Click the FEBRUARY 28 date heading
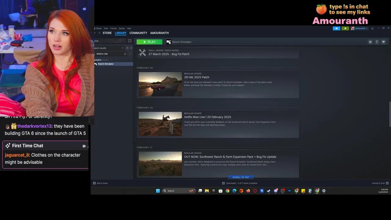Viewport: 391px width, 220px height. click(x=145, y=68)
